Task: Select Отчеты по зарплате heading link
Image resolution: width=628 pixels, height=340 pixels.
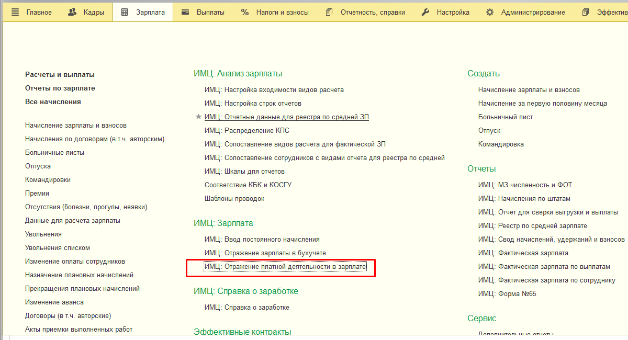Action: click(60, 88)
